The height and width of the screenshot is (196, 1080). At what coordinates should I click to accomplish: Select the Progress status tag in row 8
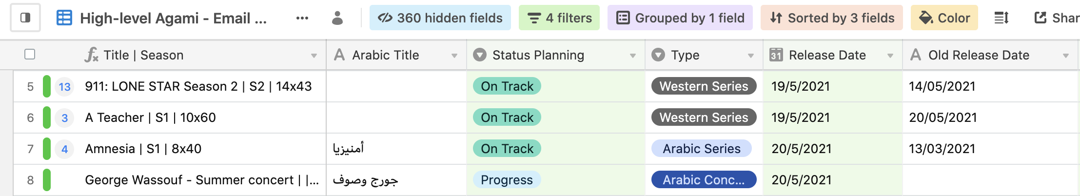coord(507,180)
